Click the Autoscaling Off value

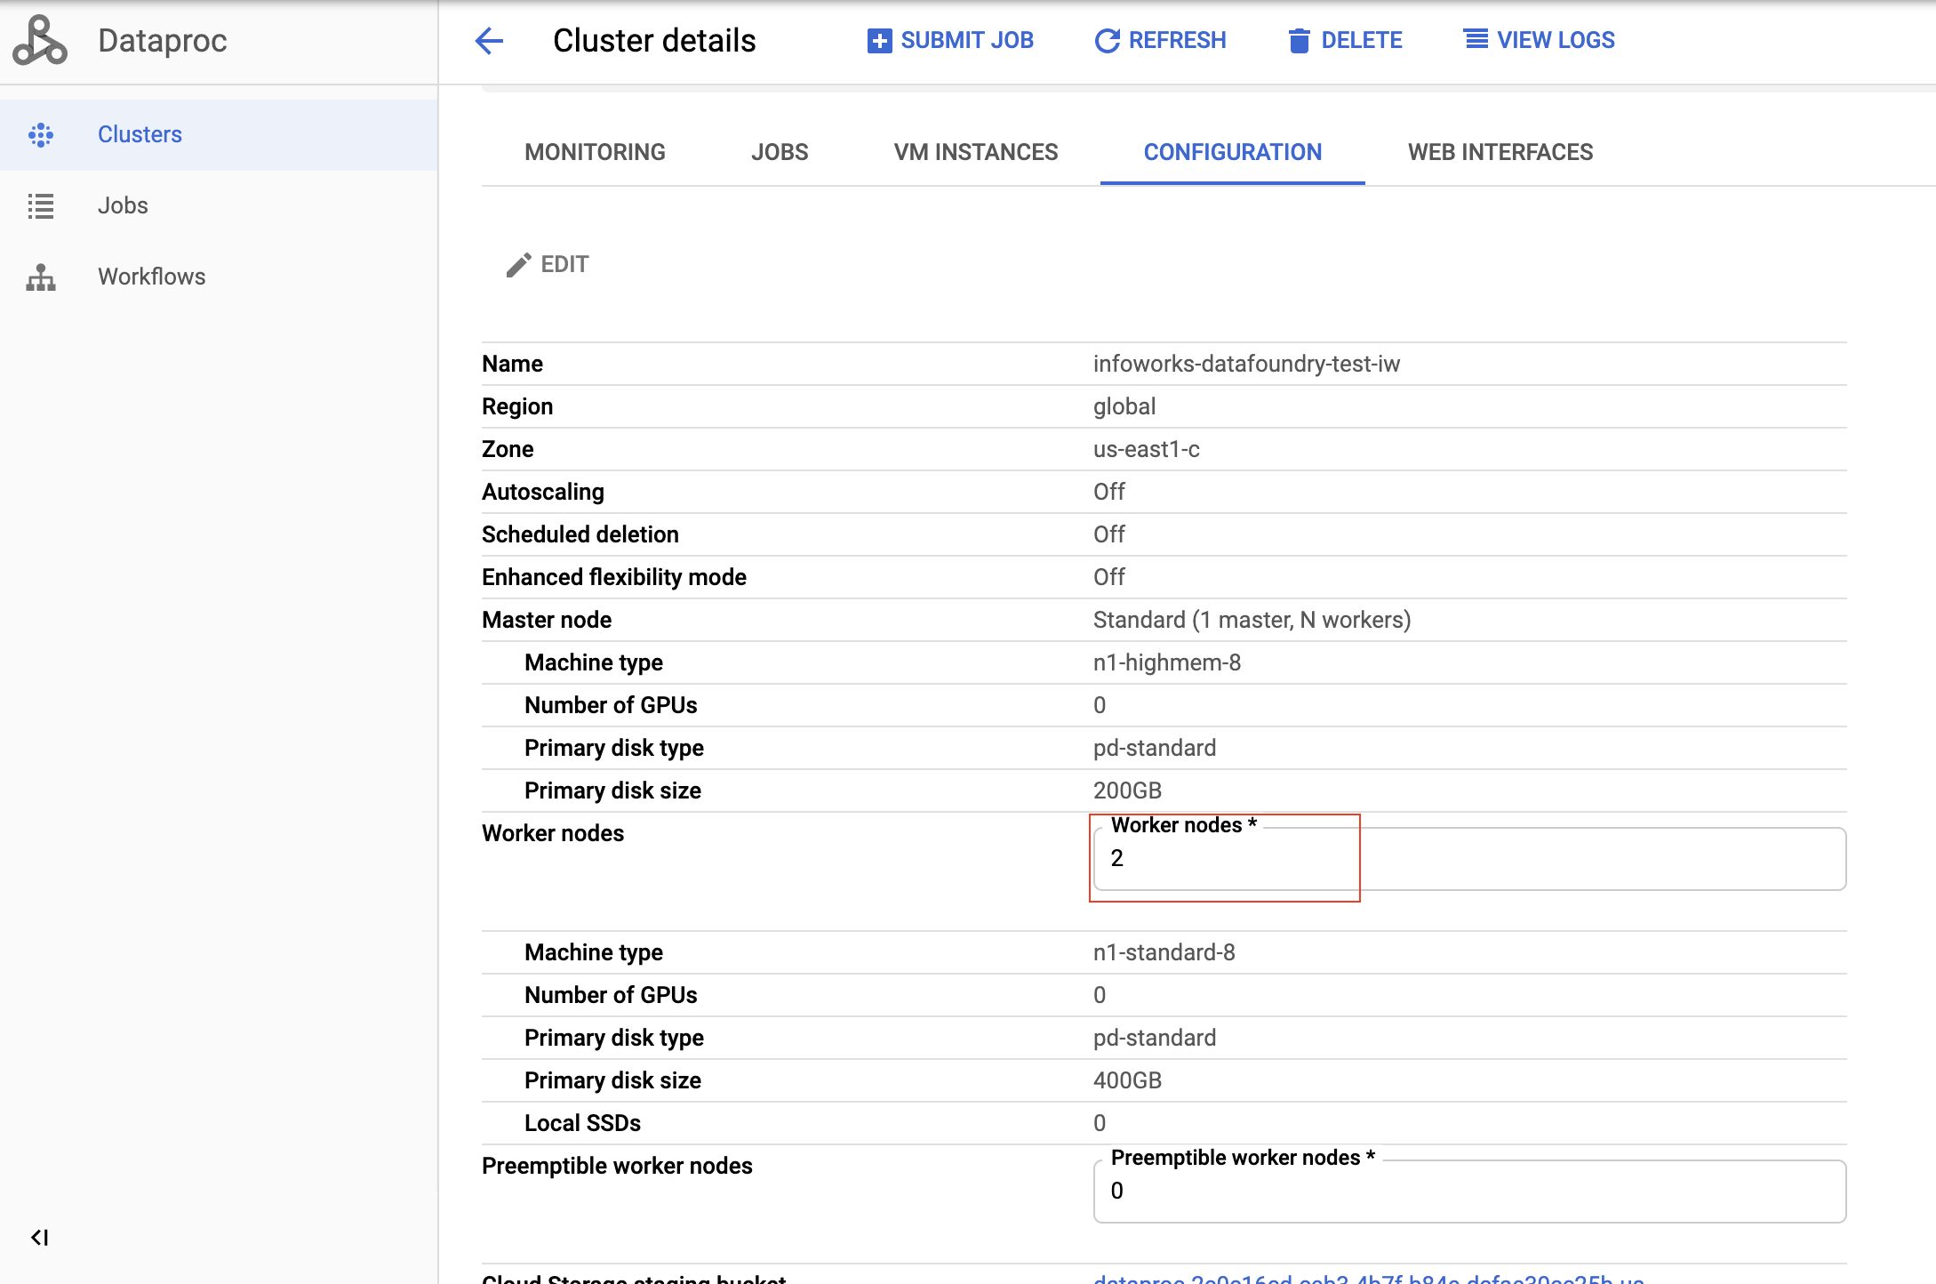coord(1108,492)
